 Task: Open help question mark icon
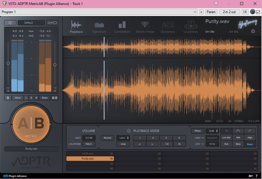pyautogui.click(x=256, y=176)
